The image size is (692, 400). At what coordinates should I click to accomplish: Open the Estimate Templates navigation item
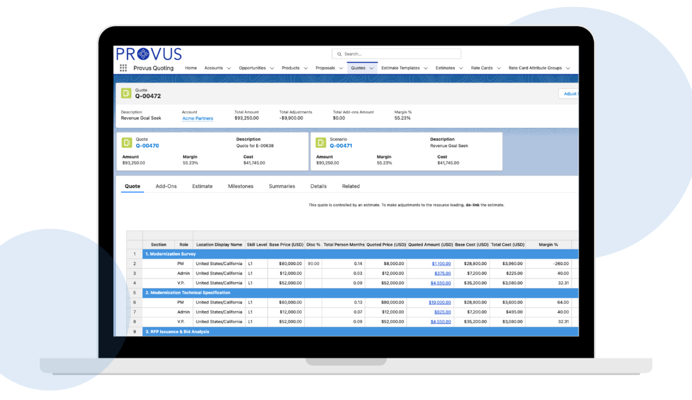[x=401, y=67]
